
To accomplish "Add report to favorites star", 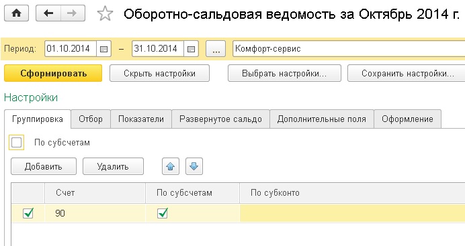I will pos(105,14).
